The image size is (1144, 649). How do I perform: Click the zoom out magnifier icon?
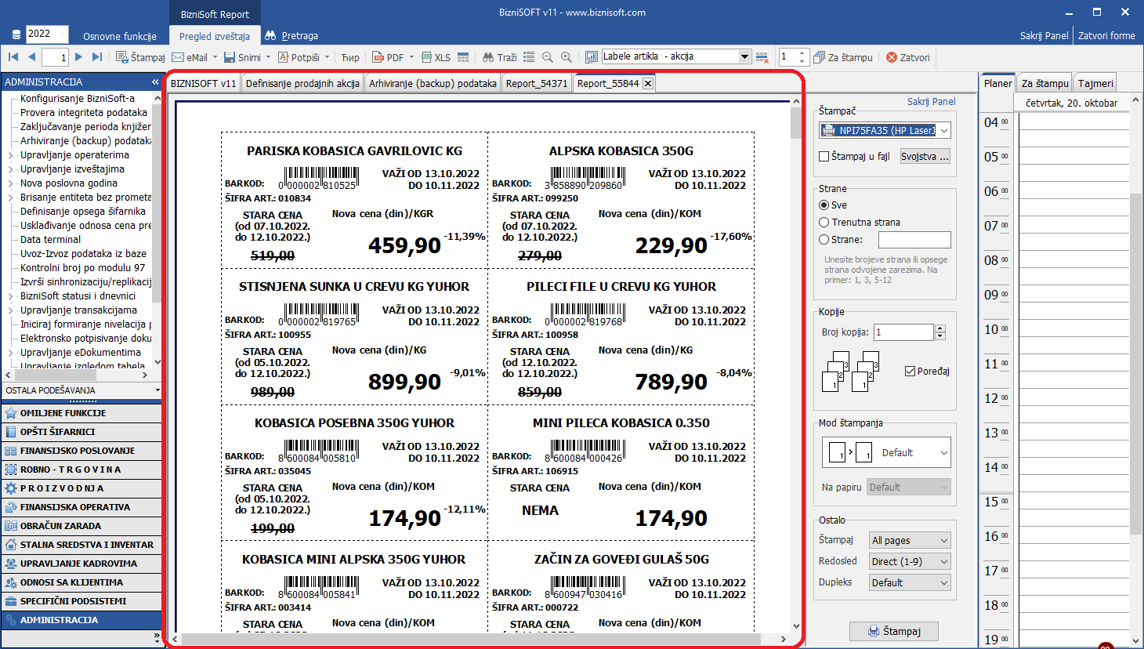click(x=548, y=57)
